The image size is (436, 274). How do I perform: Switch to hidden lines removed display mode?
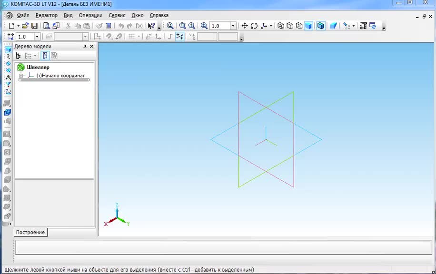click(290, 26)
